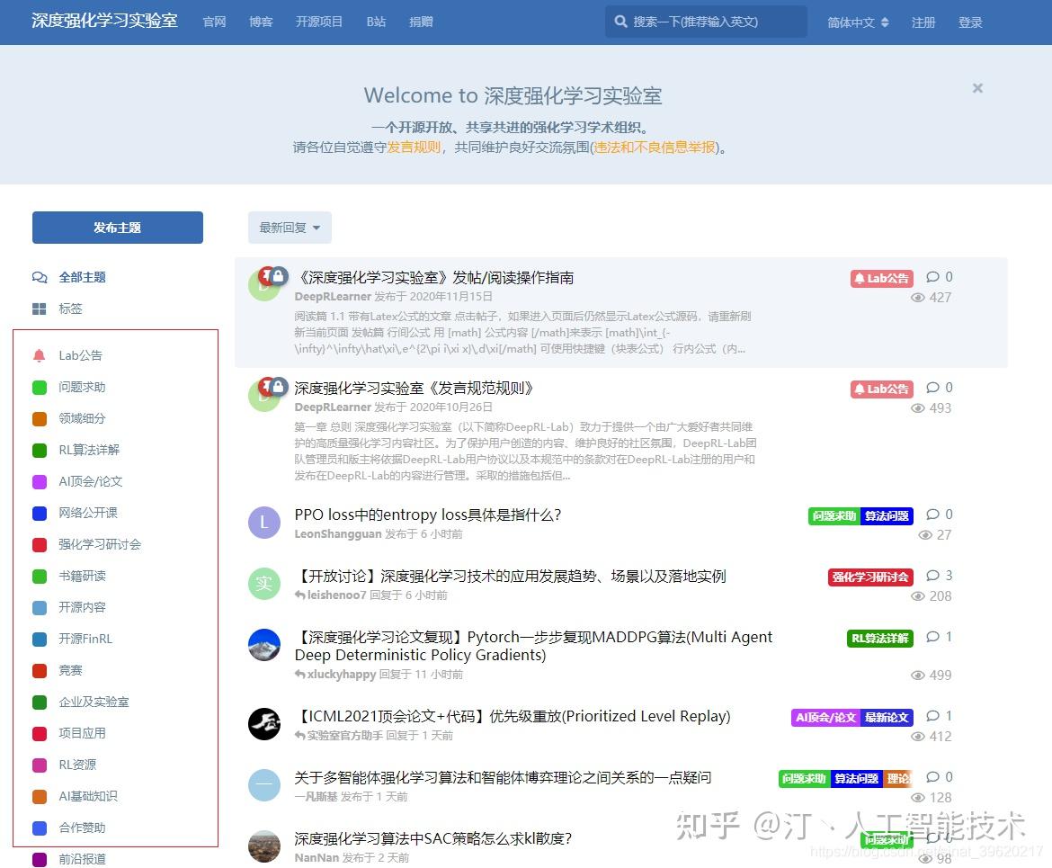The width and height of the screenshot is (1052, 868).
Task: Open the xluckyhappy avatar thumbnail
Action: click(x=263, y=645)
